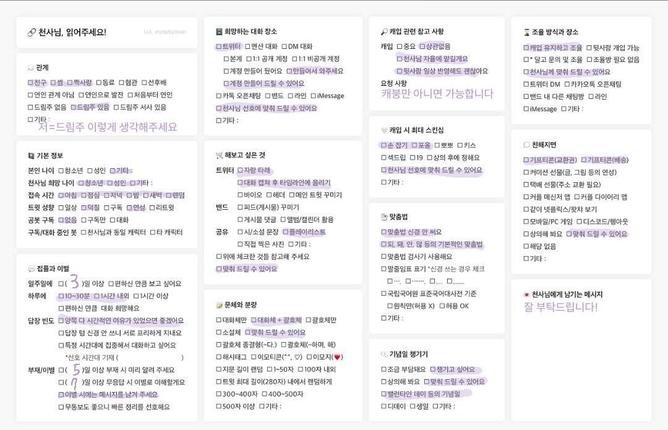Viewport: 668px width, 430px height.
Task: Click the text "저=드림주 이렇게 생각해주세요"
Action: (108, 127)
